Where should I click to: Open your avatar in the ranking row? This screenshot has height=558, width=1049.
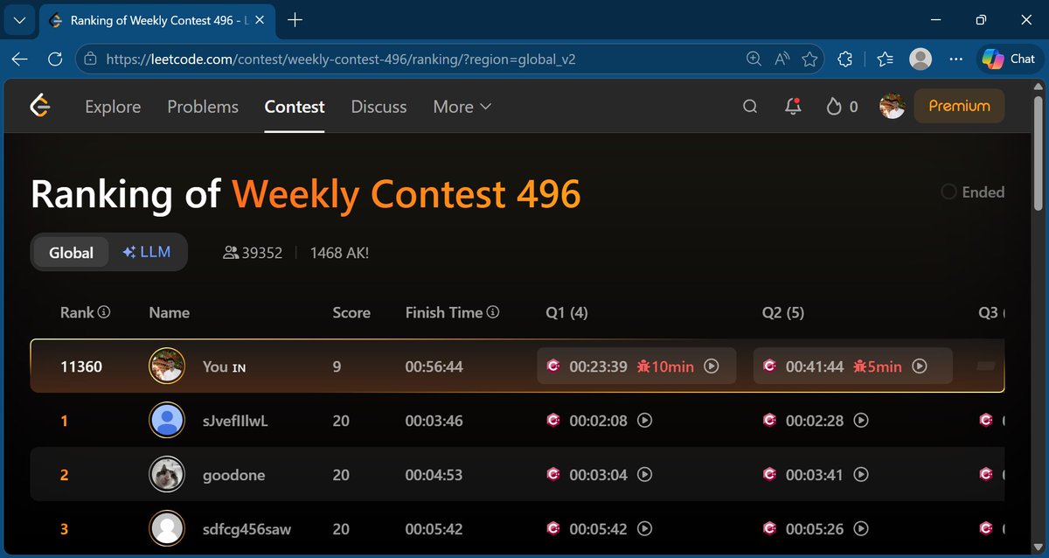167,366
